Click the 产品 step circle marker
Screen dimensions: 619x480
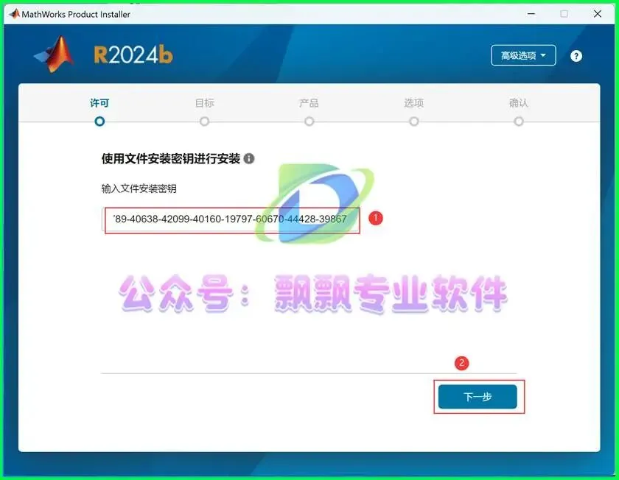coord(309,121)
